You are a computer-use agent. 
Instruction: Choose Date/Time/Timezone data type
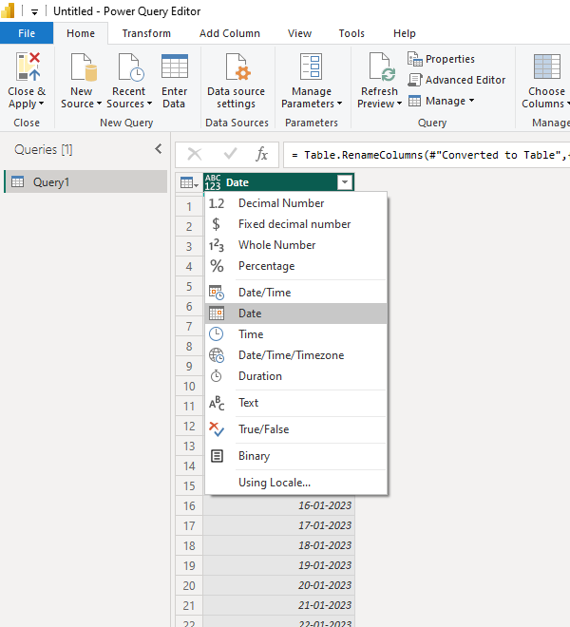[x=296, y=355]
